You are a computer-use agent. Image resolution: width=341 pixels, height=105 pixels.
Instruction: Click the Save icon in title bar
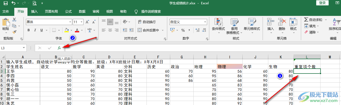[5, 3]
